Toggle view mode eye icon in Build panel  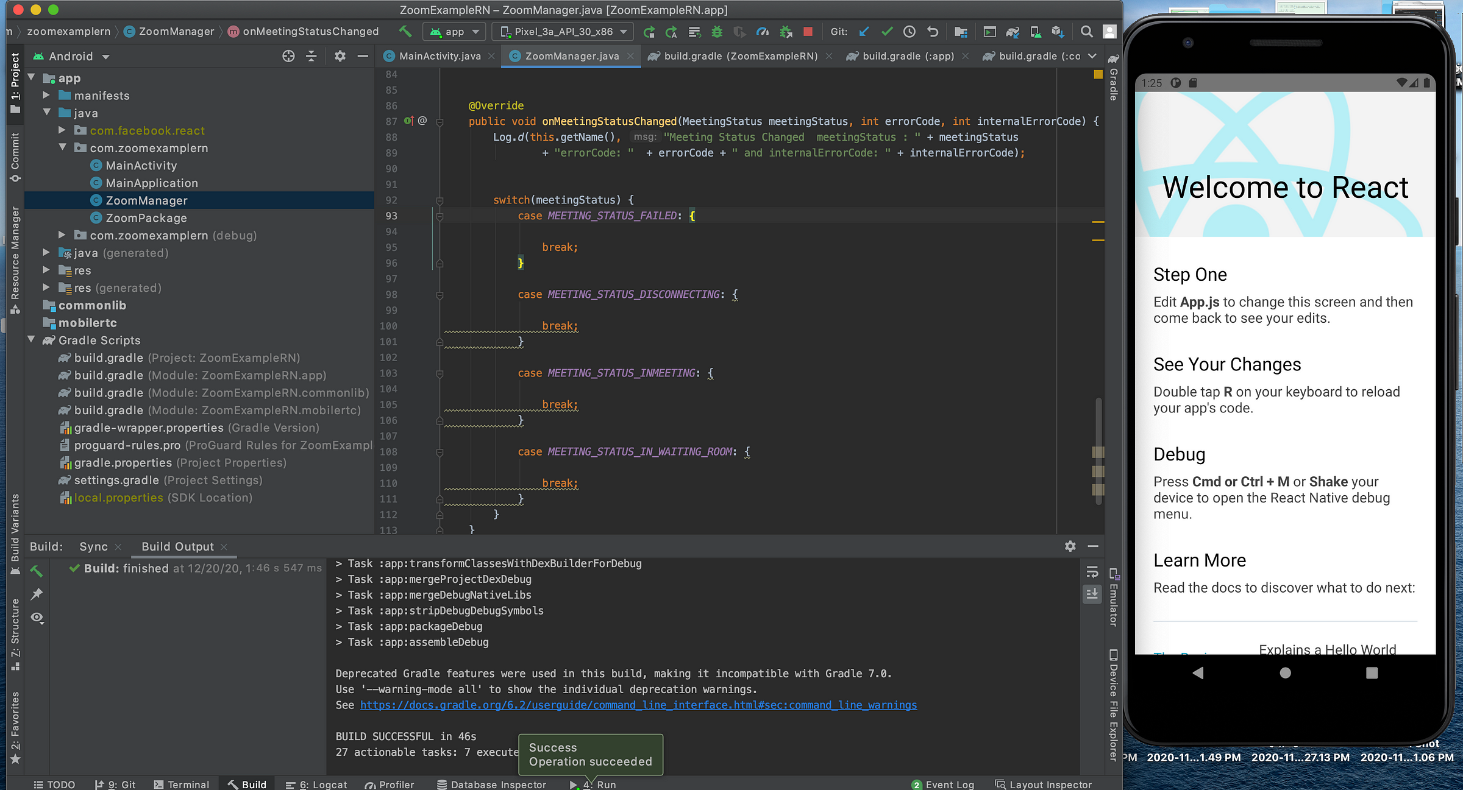37,618
